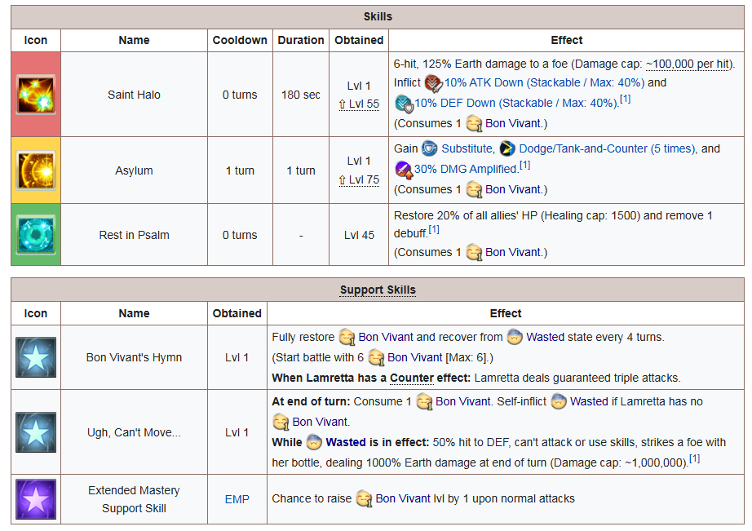Click the Wasted icon after 'Self-inflict'
This screenshot has height=531, width=752.
tap(559, 402)
